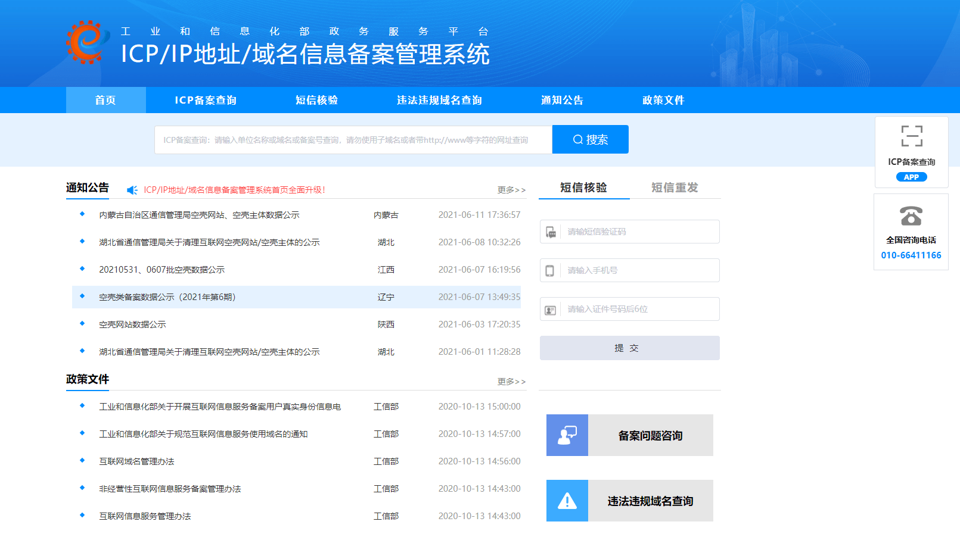Focus the 请输入手机号 input field
The height and width of the screenshot is (534, 960).
(x=630, y=270)
